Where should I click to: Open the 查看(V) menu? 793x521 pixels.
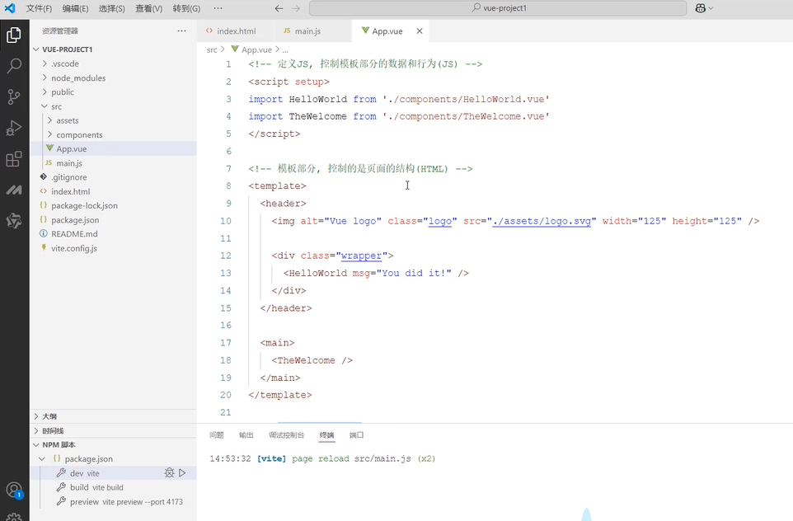(148, 8)
